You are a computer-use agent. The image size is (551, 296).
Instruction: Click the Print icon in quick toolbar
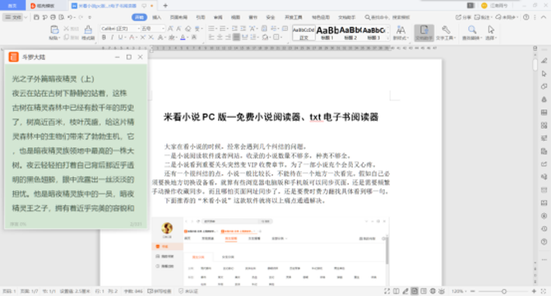[x=53, y=17]
